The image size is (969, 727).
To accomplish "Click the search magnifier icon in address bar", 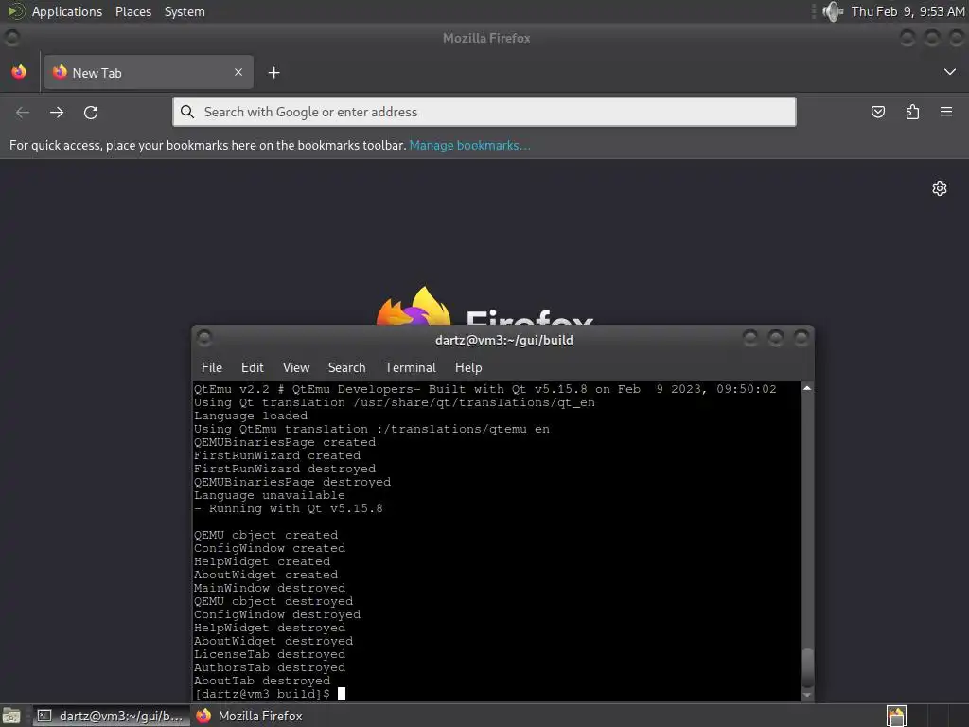I will coord(187,112).
